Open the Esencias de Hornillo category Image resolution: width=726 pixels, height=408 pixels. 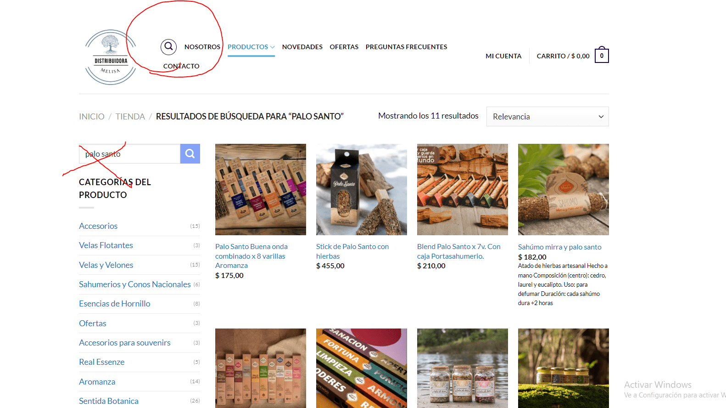[x=115, y=304]
